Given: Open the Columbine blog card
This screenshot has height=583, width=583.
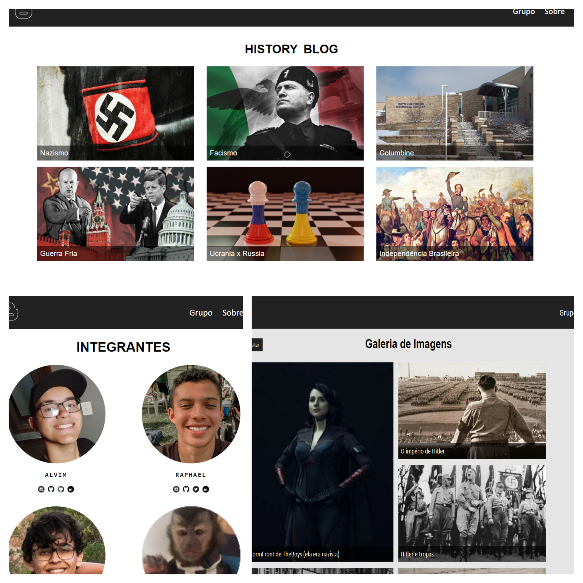Looking at the screenshot, I should [455, 113].
